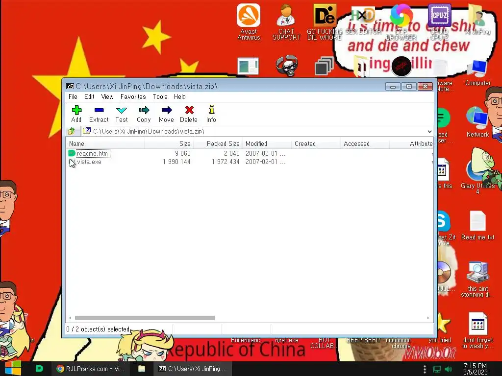Open the Read me.txt desktop file
Viewport: 502px width, 376px height.
pos(477,225)
